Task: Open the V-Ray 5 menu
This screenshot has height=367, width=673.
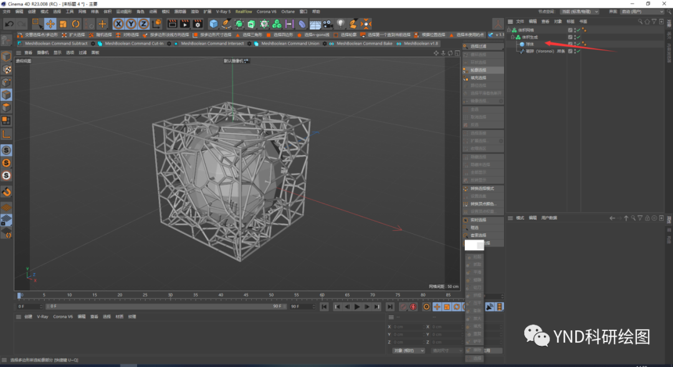Action: tap(223, 12)
